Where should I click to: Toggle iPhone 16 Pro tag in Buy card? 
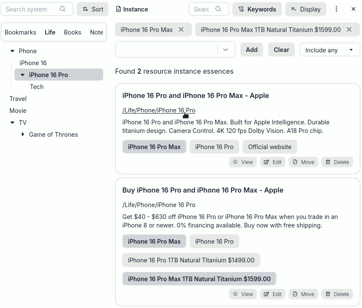[x=214, y=241]
